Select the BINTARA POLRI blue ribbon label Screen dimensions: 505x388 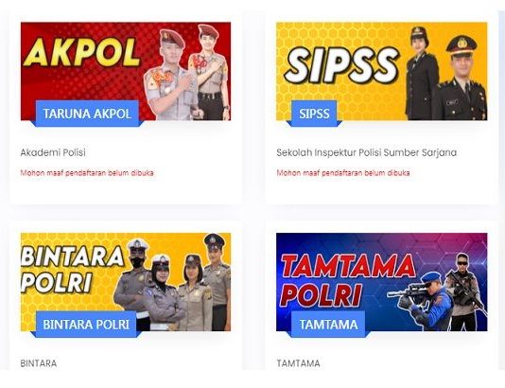86,325
